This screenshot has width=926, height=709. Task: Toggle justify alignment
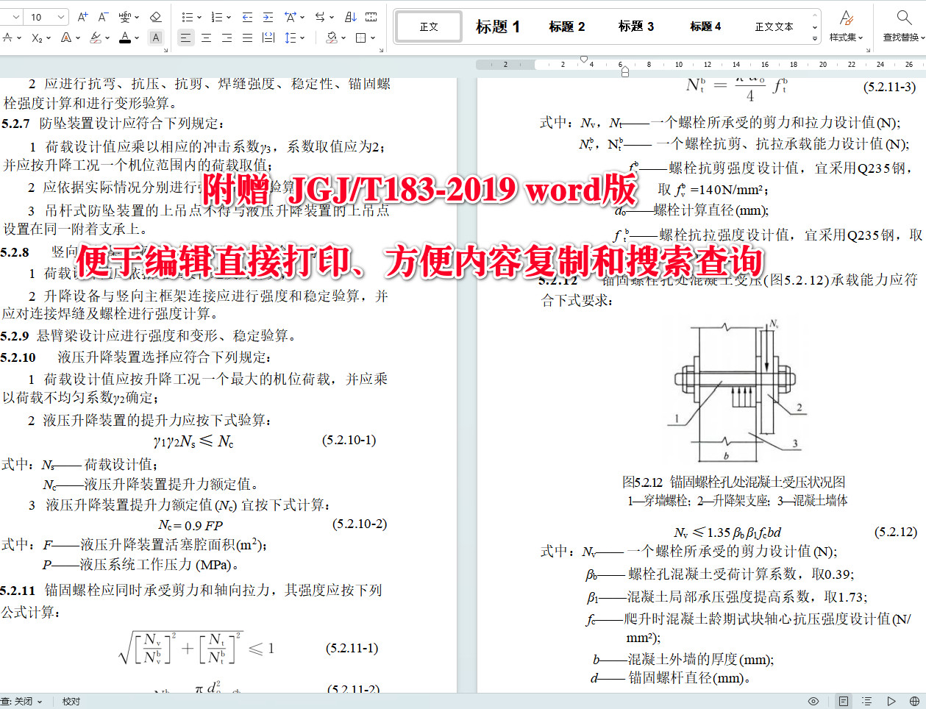(x=248, y=38)
